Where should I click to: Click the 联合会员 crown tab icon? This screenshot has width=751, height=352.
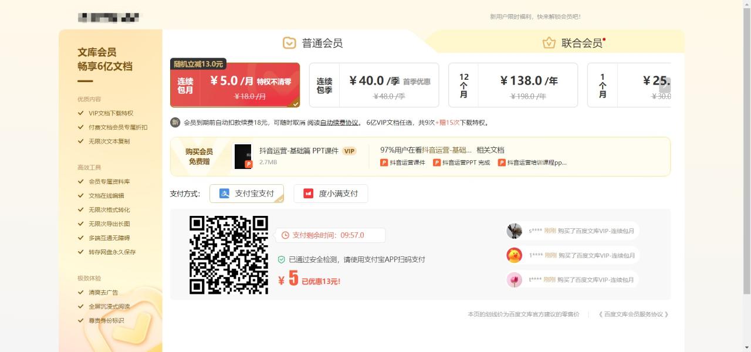[549, 43]
